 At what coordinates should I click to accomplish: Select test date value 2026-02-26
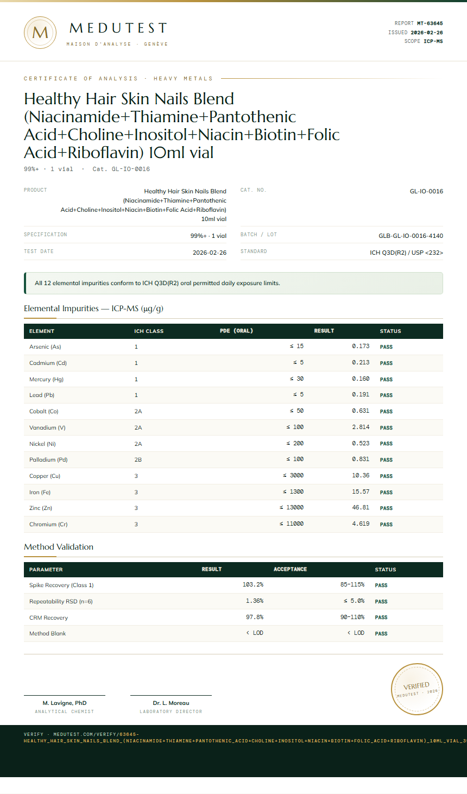click(210, 253)
